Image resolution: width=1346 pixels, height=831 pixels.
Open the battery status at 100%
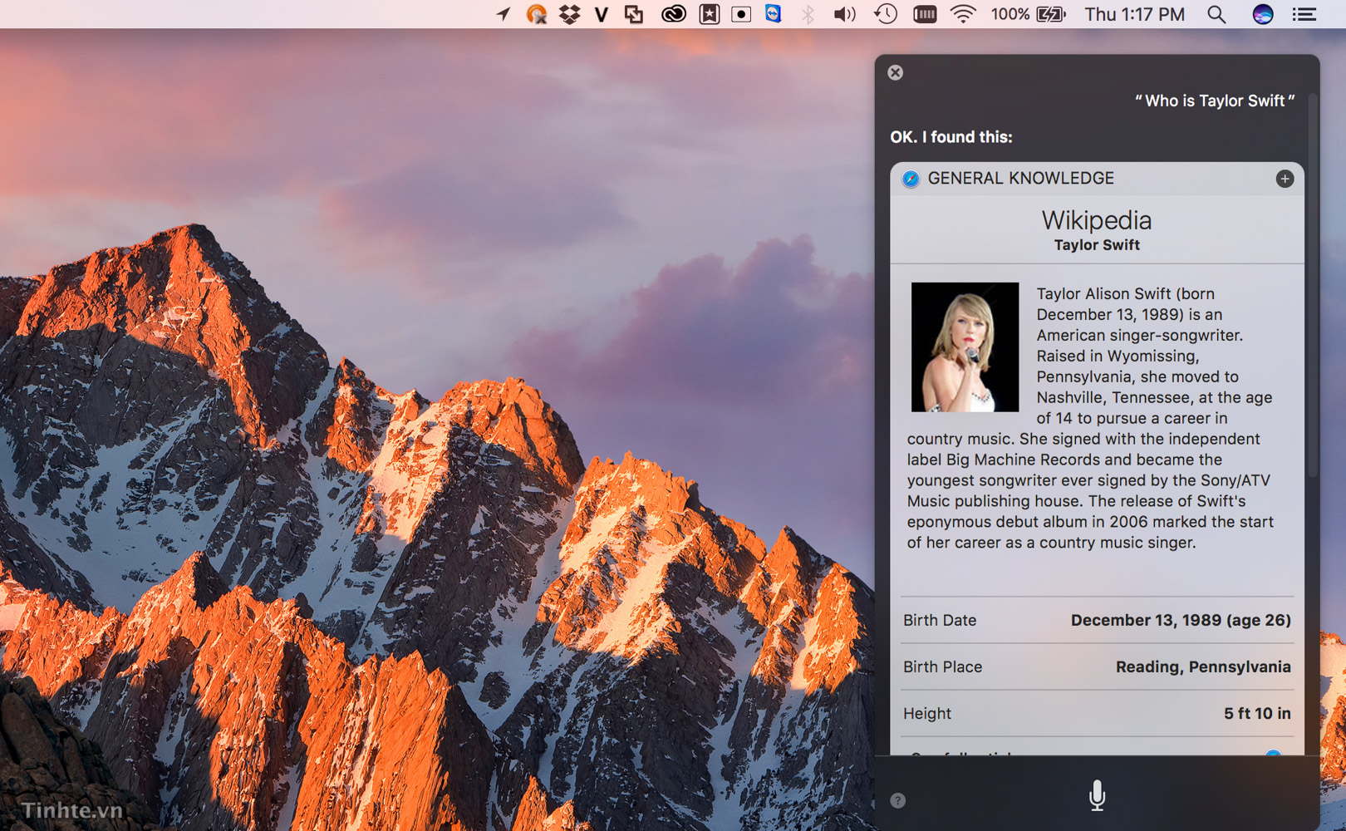click(x=1028, y=14)
